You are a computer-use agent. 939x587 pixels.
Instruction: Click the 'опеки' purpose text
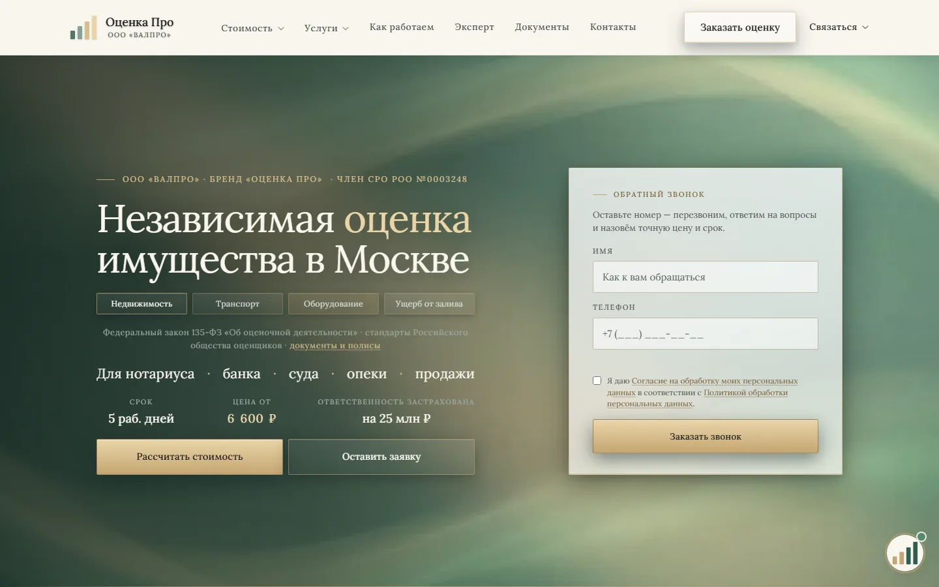pyautogui.click(x=366, y=374)
